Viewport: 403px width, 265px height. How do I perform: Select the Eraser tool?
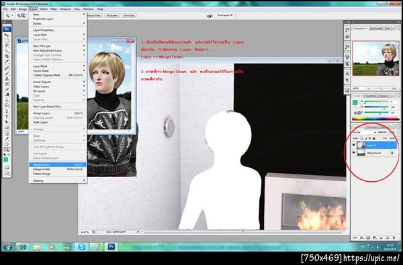coord(7,89)
